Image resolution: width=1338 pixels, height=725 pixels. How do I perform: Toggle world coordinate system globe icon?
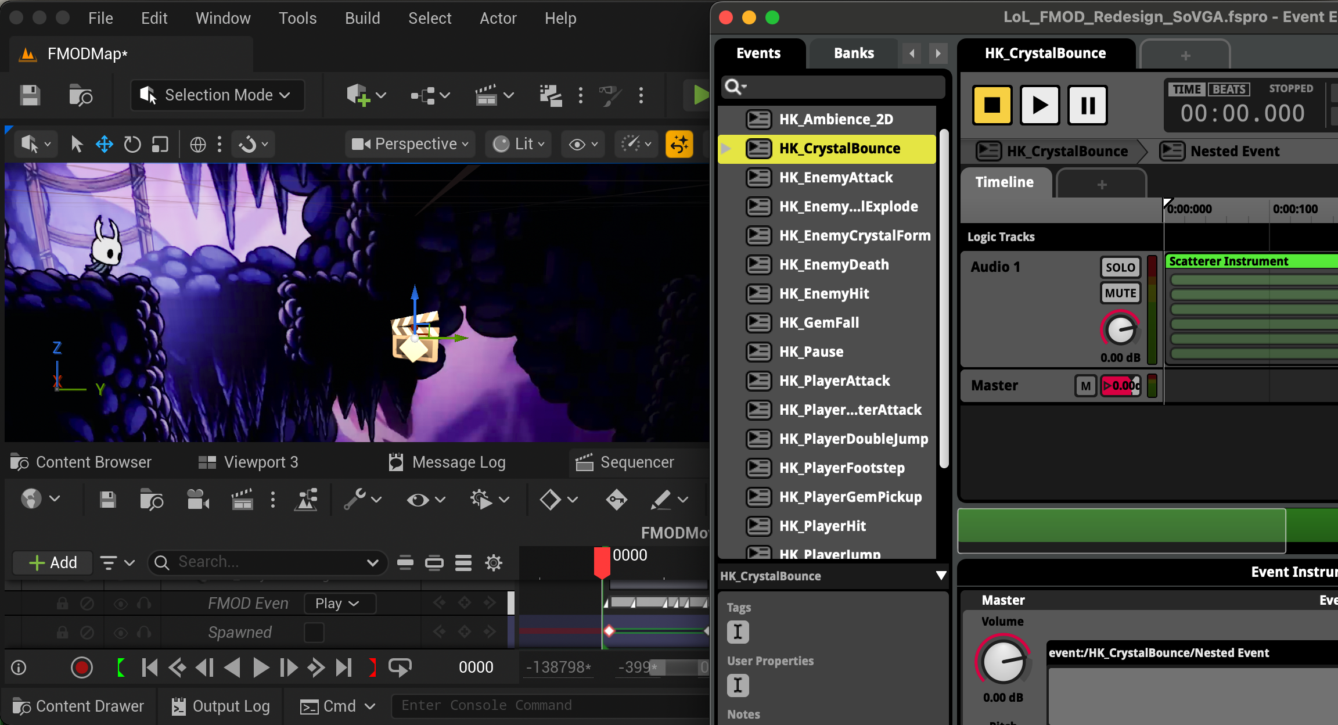198,144
